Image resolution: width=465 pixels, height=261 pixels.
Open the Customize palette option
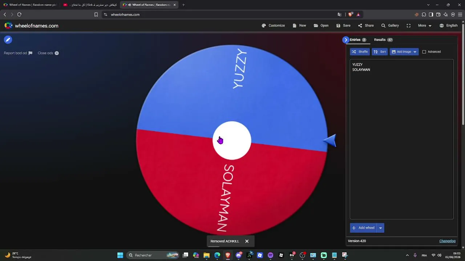(x=273, y=26)
